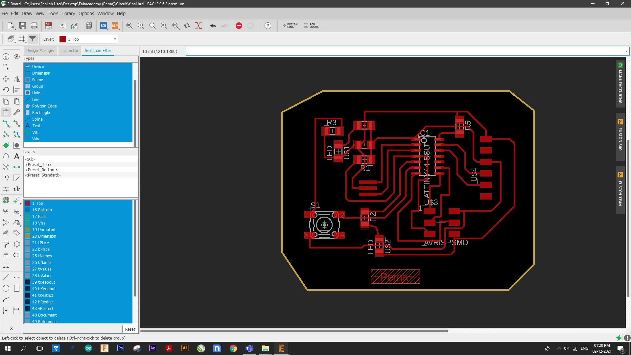Open the layer settings dropdown icon
The width and height of the screenshot is (631, 355).
coord(12,39)
